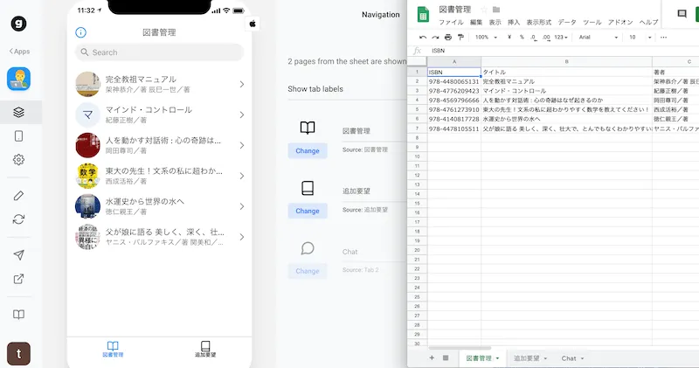This screenshot has height=368, width=699.
Task: Click Change button for 追加要望 tab icon
Action: click(308, 211)
